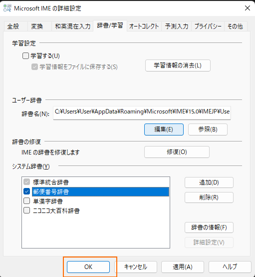Image resolution: width=255 pixels, height=277 pixels.
Task: Select the その他 tab
Action: tap(235, 26)
